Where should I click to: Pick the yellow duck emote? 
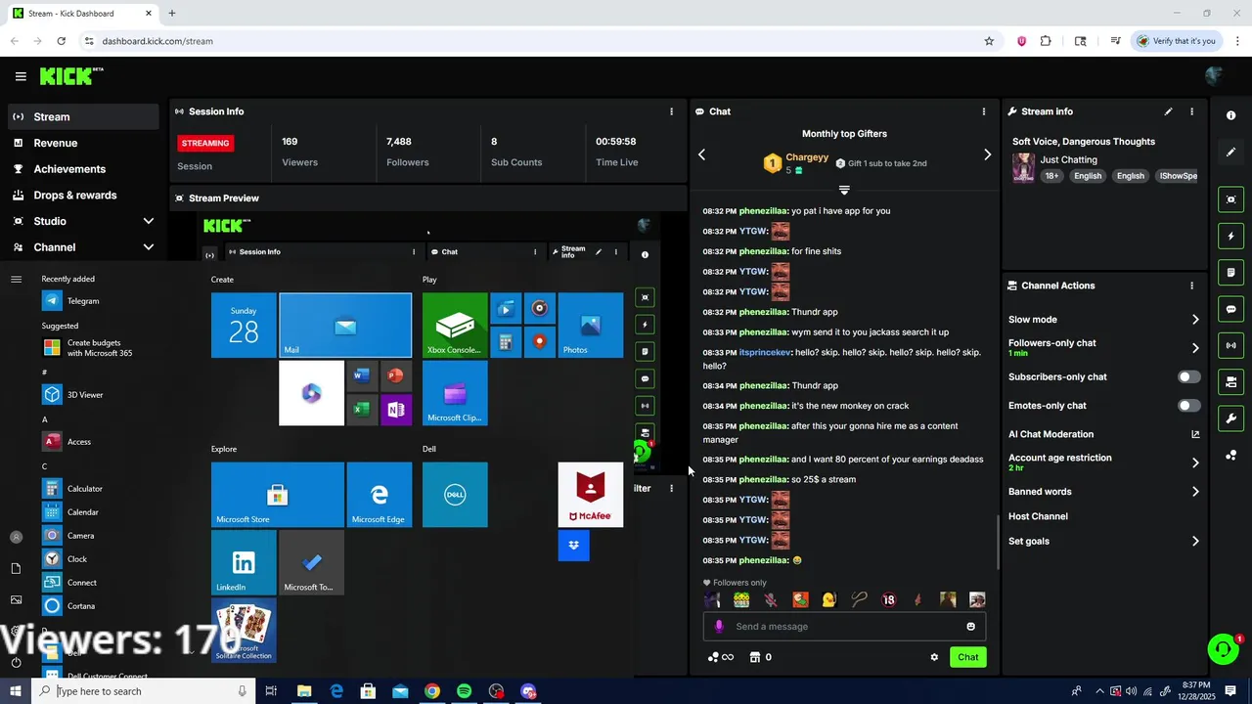(x=829, y=600)
